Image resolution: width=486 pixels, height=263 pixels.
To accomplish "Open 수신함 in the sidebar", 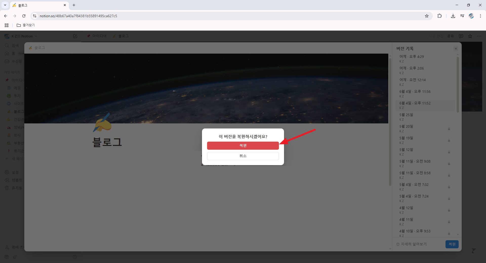I will (14, 61).
